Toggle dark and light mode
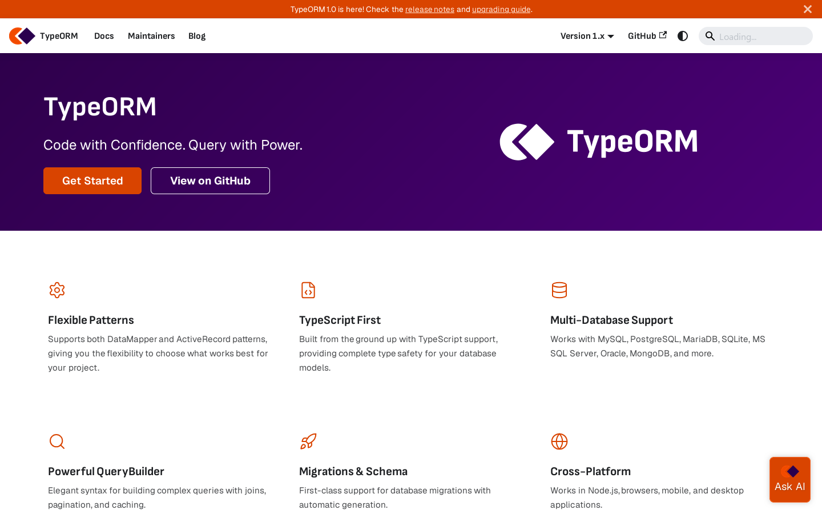The image size is (822, 514). point(683,36)
